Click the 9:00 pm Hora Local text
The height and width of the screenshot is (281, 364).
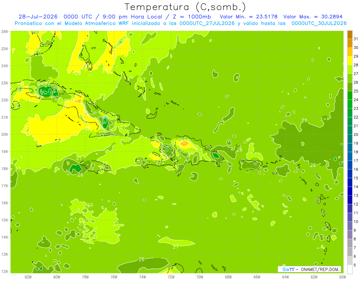click(132, 17)
